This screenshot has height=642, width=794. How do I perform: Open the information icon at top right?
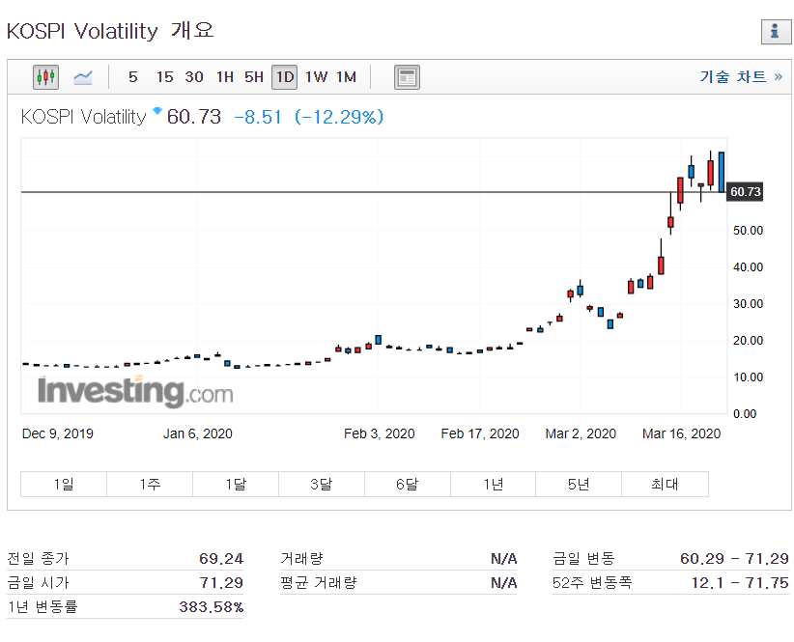[776, 32]
